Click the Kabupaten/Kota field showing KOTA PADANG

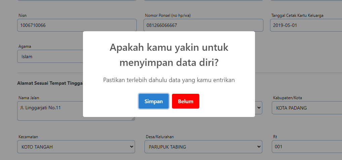coord(307,108)
